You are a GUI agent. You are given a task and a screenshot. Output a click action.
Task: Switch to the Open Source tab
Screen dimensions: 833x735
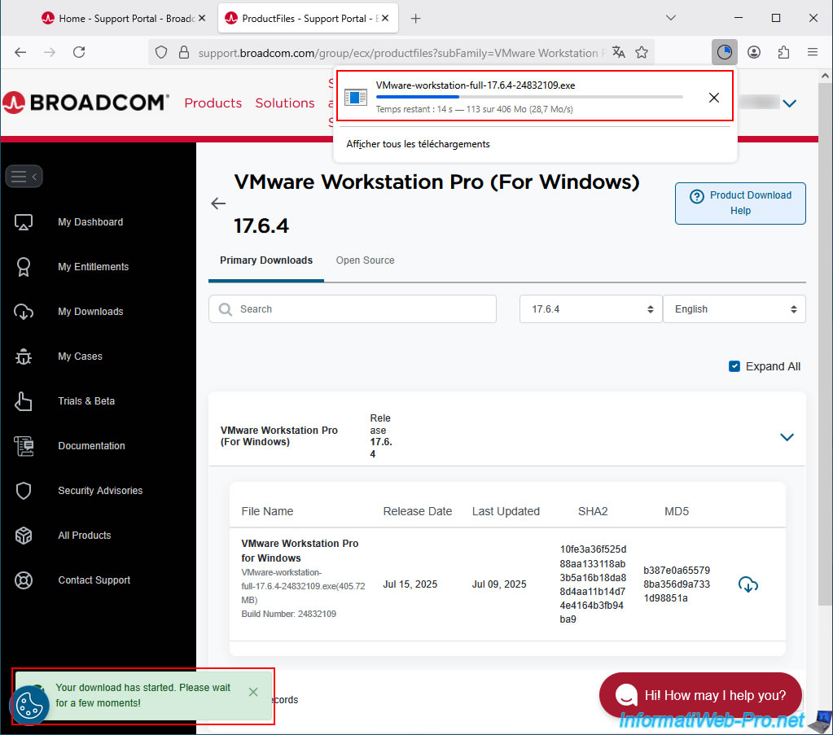coord(365,260)
